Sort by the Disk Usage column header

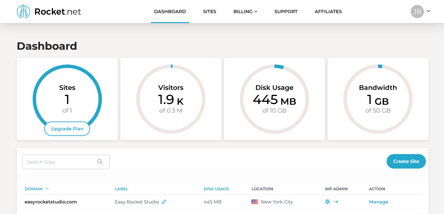(216, 189)
